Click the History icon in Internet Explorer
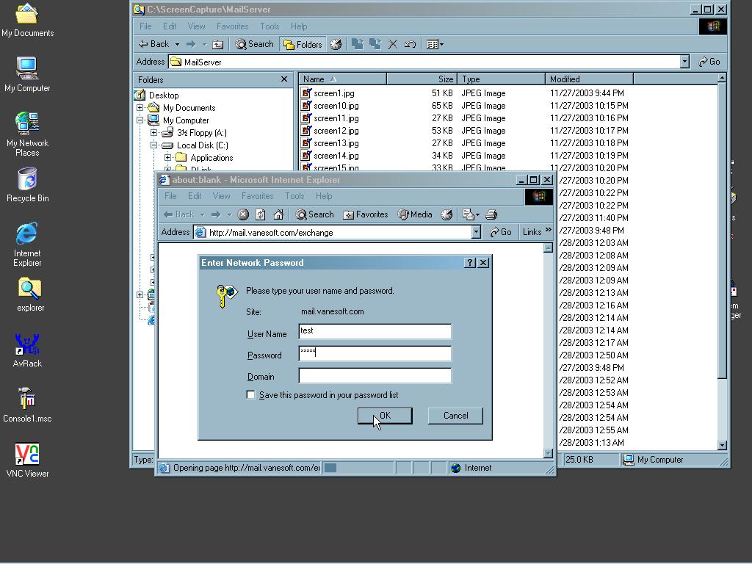Screen dimensions: 752x564 (x=446, y=214)
